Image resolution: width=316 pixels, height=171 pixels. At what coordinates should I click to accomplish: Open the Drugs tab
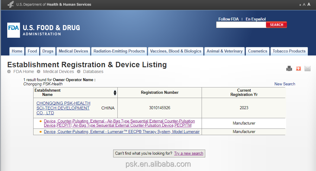pos(48,51)
